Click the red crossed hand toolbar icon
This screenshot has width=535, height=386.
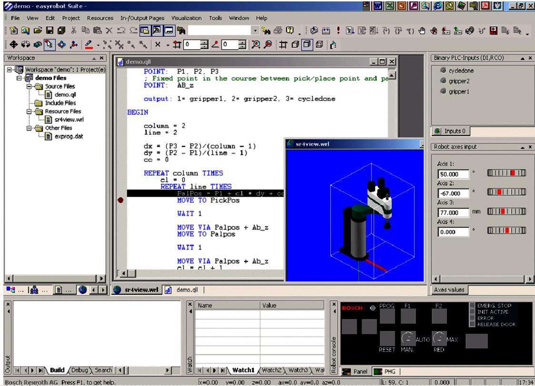[434, 31]
